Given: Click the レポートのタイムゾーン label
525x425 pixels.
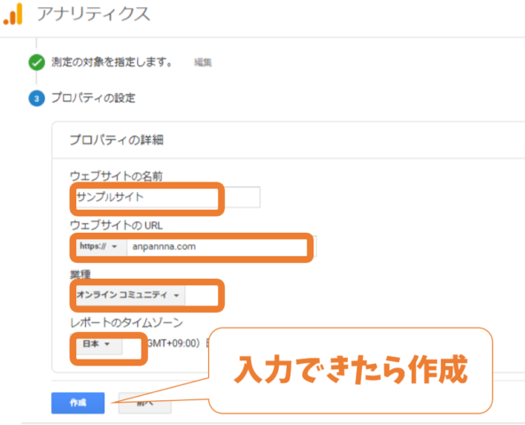Looking at the screenshot, I should [127, 322].
